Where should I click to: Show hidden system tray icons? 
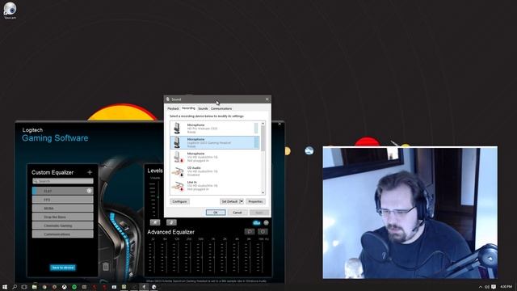(481, 287)
